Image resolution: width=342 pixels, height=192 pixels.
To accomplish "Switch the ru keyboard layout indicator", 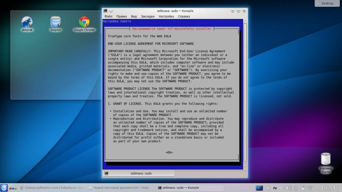I will 275,188.
